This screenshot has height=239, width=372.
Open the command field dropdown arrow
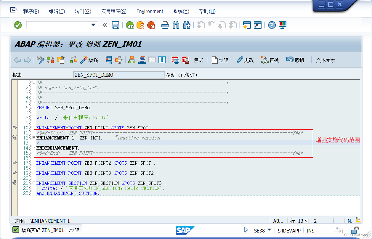[94, 25]
